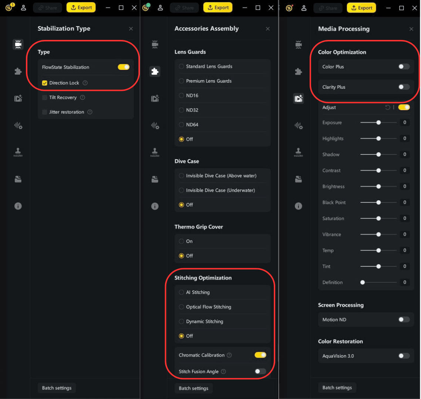Enable the Color Plus switch
The height and width of the screenshot is (399, 421).
pyautogui.click(x=404, y=67)
